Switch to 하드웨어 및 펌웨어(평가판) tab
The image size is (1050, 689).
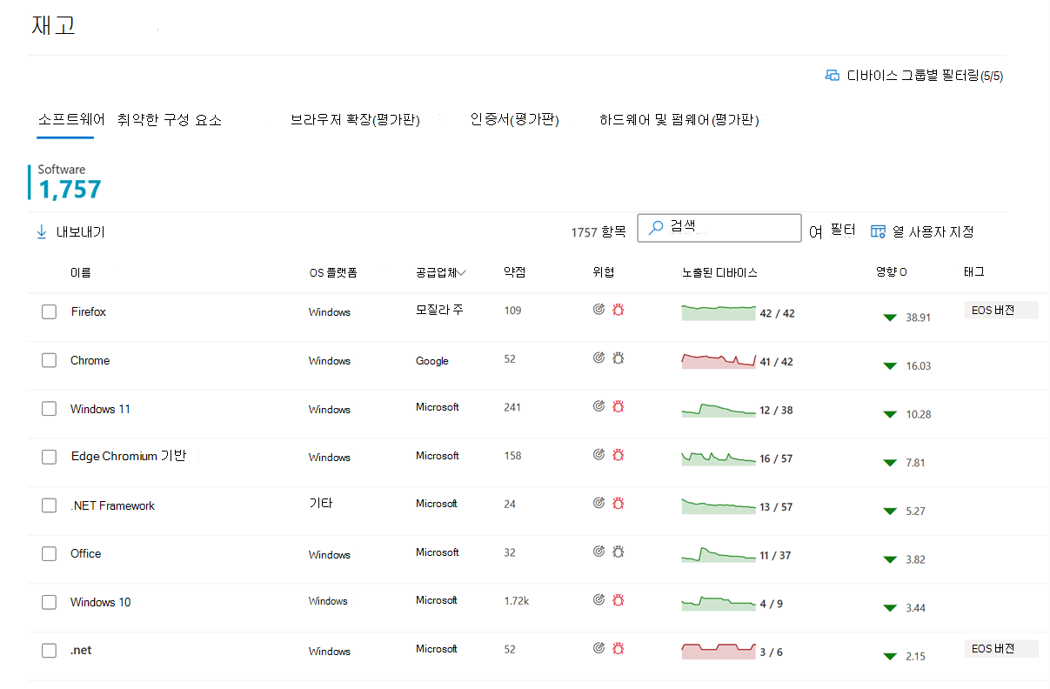click(x=679, y=120)
